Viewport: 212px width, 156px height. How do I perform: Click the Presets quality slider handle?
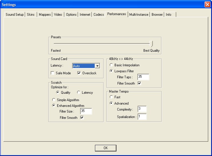pyautogui.click(x=152, y=44)
